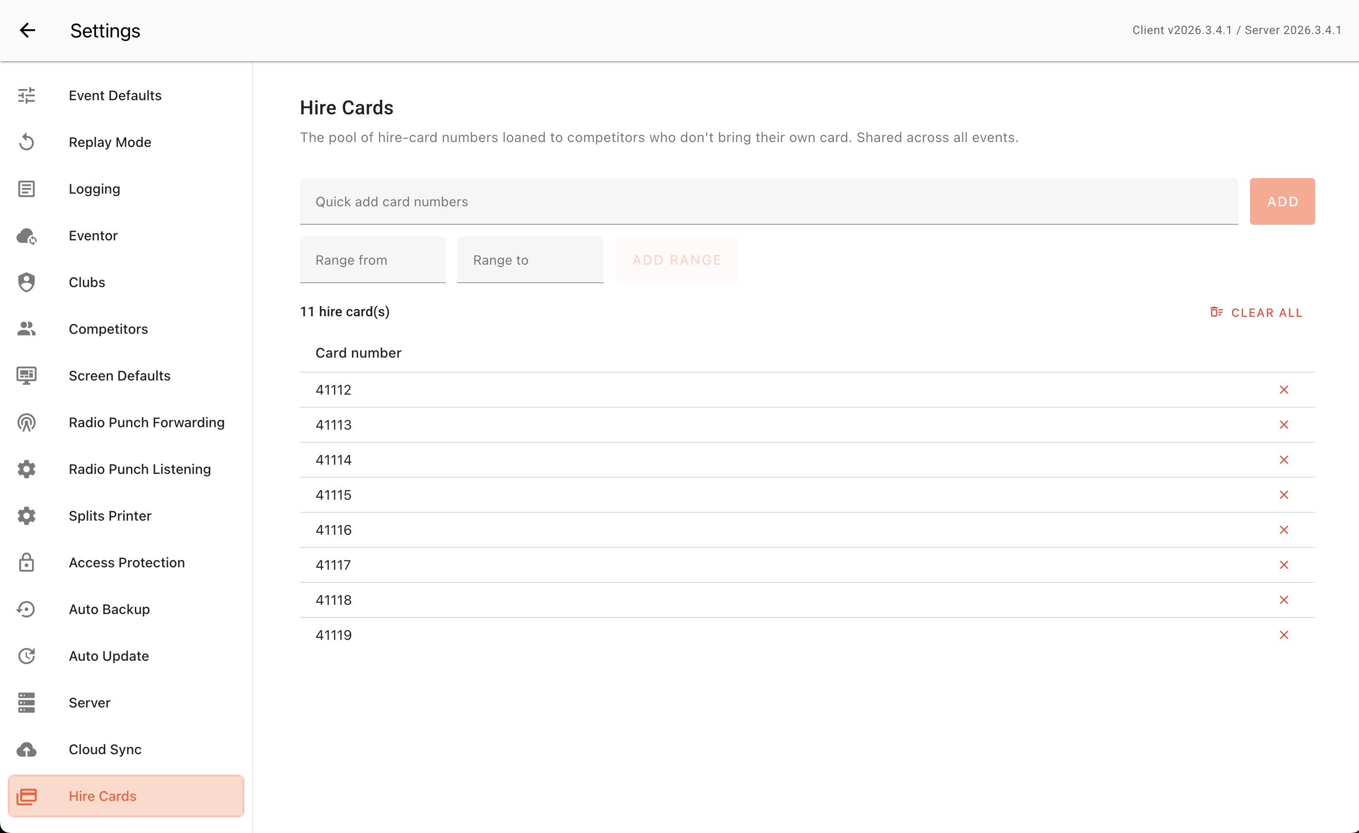The width and height of the screenshot is (1359, 833).
Task: Click the Logging document icon
Action: point(26,189)
